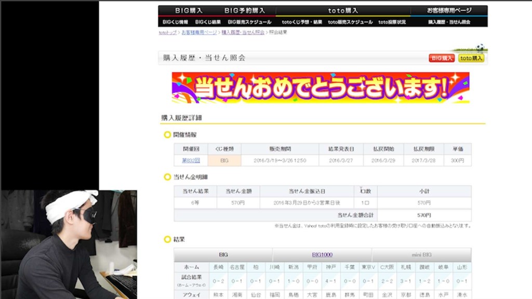Open BIGくじ結果 submenu link
Viewport: 532px width, 299px height.
click(x=208, y=22)
